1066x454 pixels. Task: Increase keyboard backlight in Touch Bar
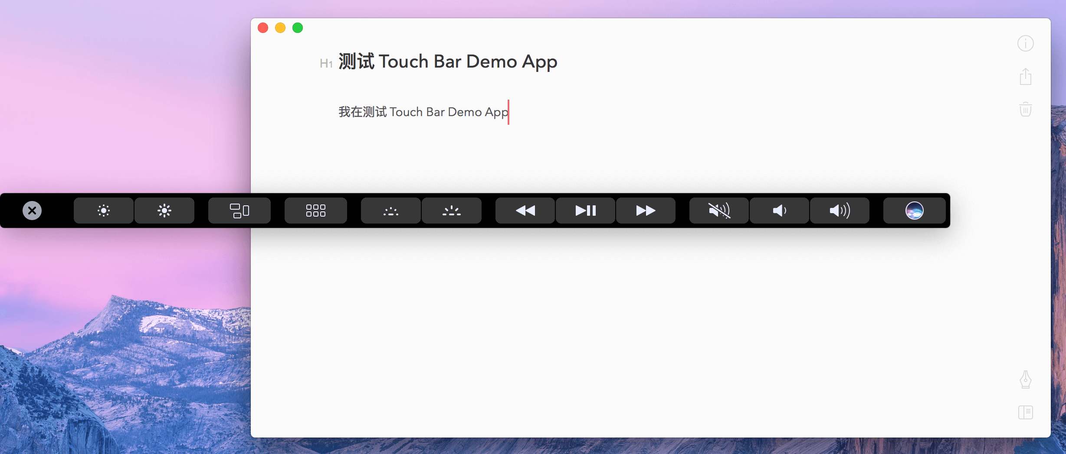[452, 211]
